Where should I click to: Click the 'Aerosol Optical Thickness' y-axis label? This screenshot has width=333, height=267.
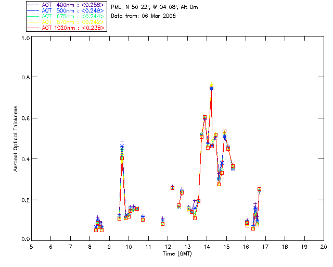16,138
